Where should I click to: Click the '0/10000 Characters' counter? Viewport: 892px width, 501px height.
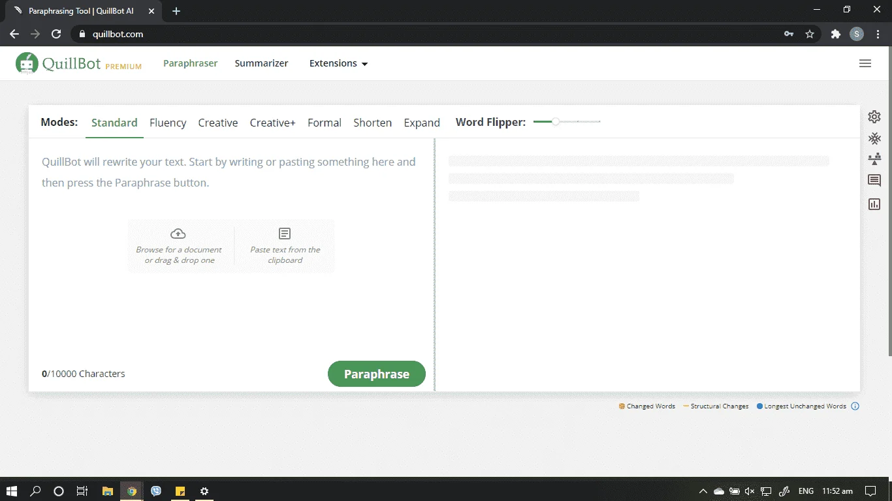coord(84,374)
